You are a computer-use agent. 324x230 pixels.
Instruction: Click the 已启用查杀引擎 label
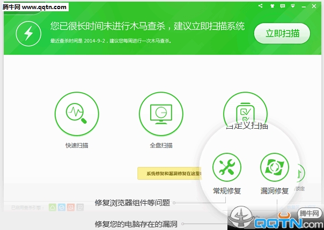(x=28, y=207)
